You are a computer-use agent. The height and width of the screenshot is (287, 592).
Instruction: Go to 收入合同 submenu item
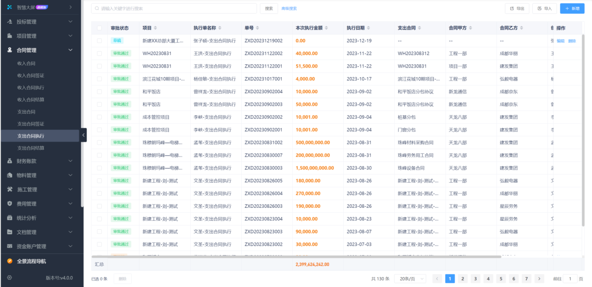click(x=26, y=63)
